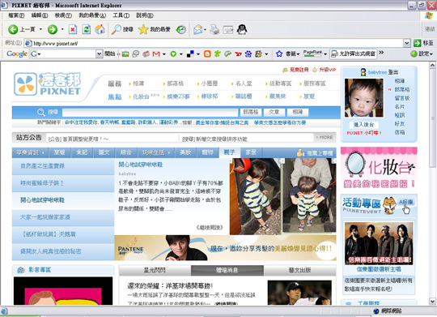Screen dimensions: 437x317
Task: Click inside the PIXNET search input field
Action: point(150,112)
